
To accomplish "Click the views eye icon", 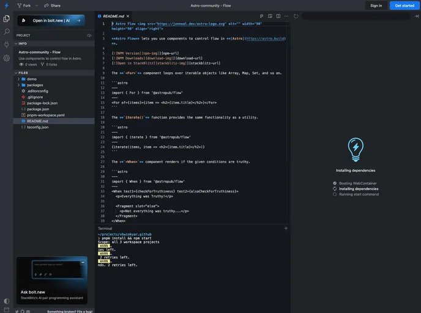I will pyautogui.click(x=21, y=64).
